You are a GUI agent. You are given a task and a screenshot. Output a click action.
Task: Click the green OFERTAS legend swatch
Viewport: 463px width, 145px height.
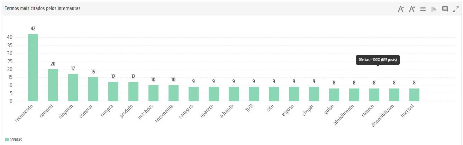coord(7,139)
